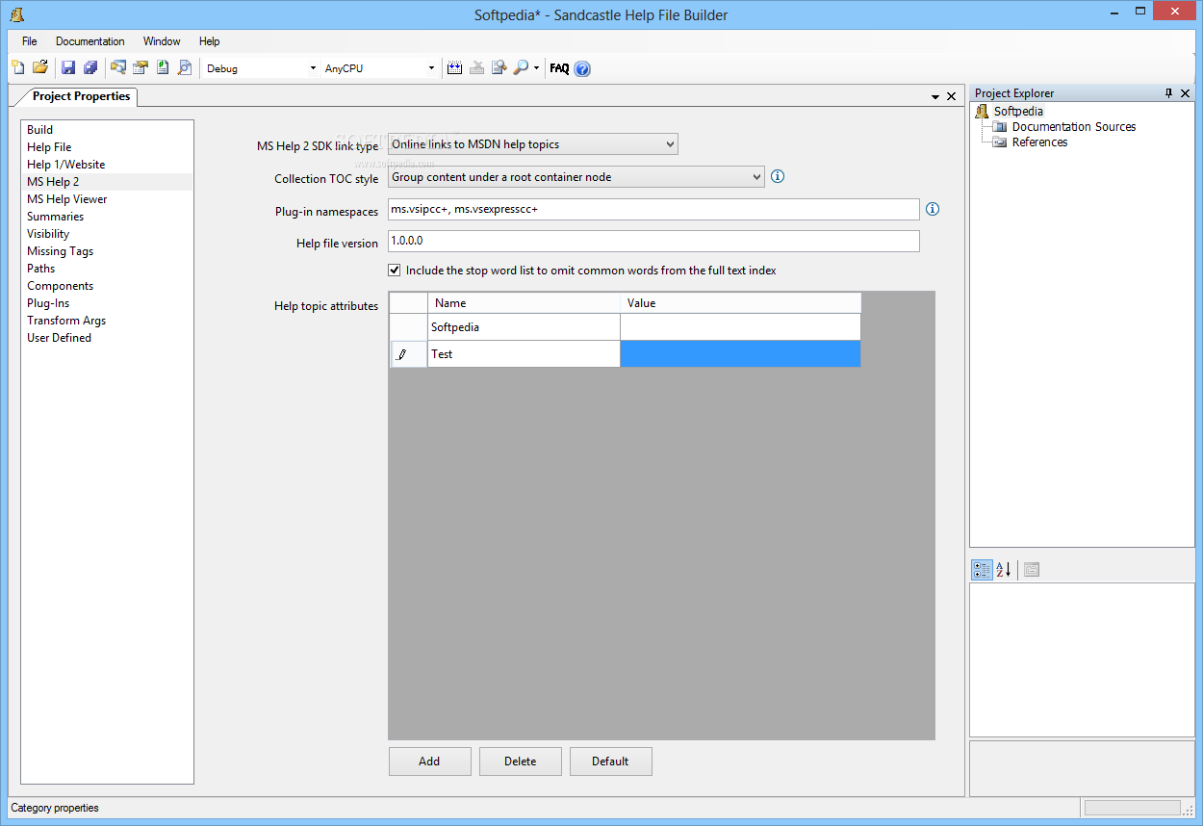
Task: Click the blue Help question mark icon
Action: (x=582, y=68)
